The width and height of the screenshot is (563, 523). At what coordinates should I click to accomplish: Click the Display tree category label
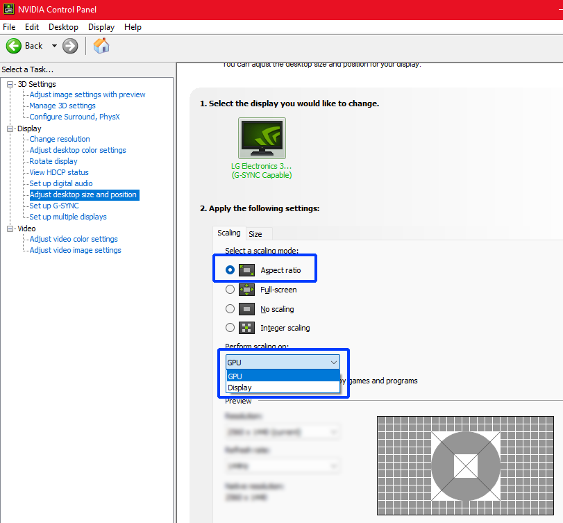29,128
